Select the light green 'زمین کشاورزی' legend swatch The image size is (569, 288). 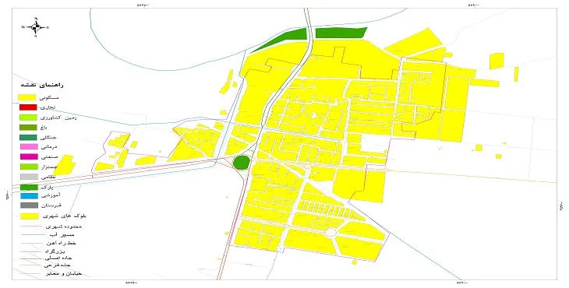28,118
